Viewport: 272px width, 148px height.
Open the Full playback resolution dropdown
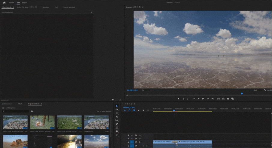[x=258, y=90]
